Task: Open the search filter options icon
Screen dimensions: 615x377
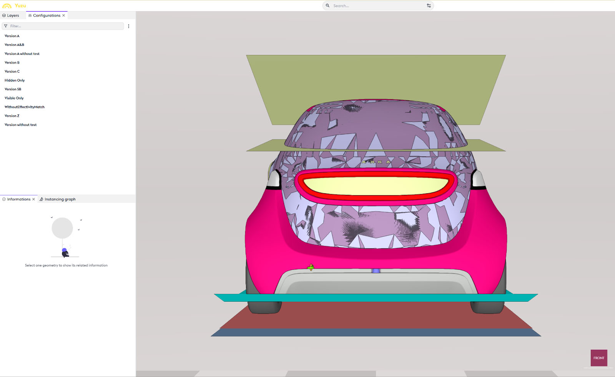Action: [x=429, y=6]
